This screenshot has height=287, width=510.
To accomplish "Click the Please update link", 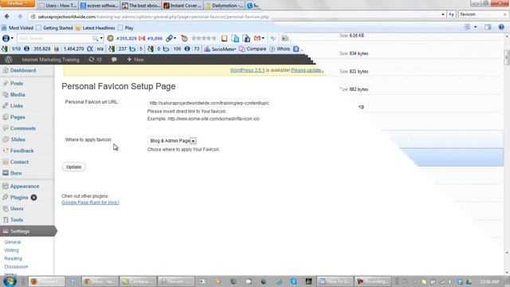I will tap(307, 70).
